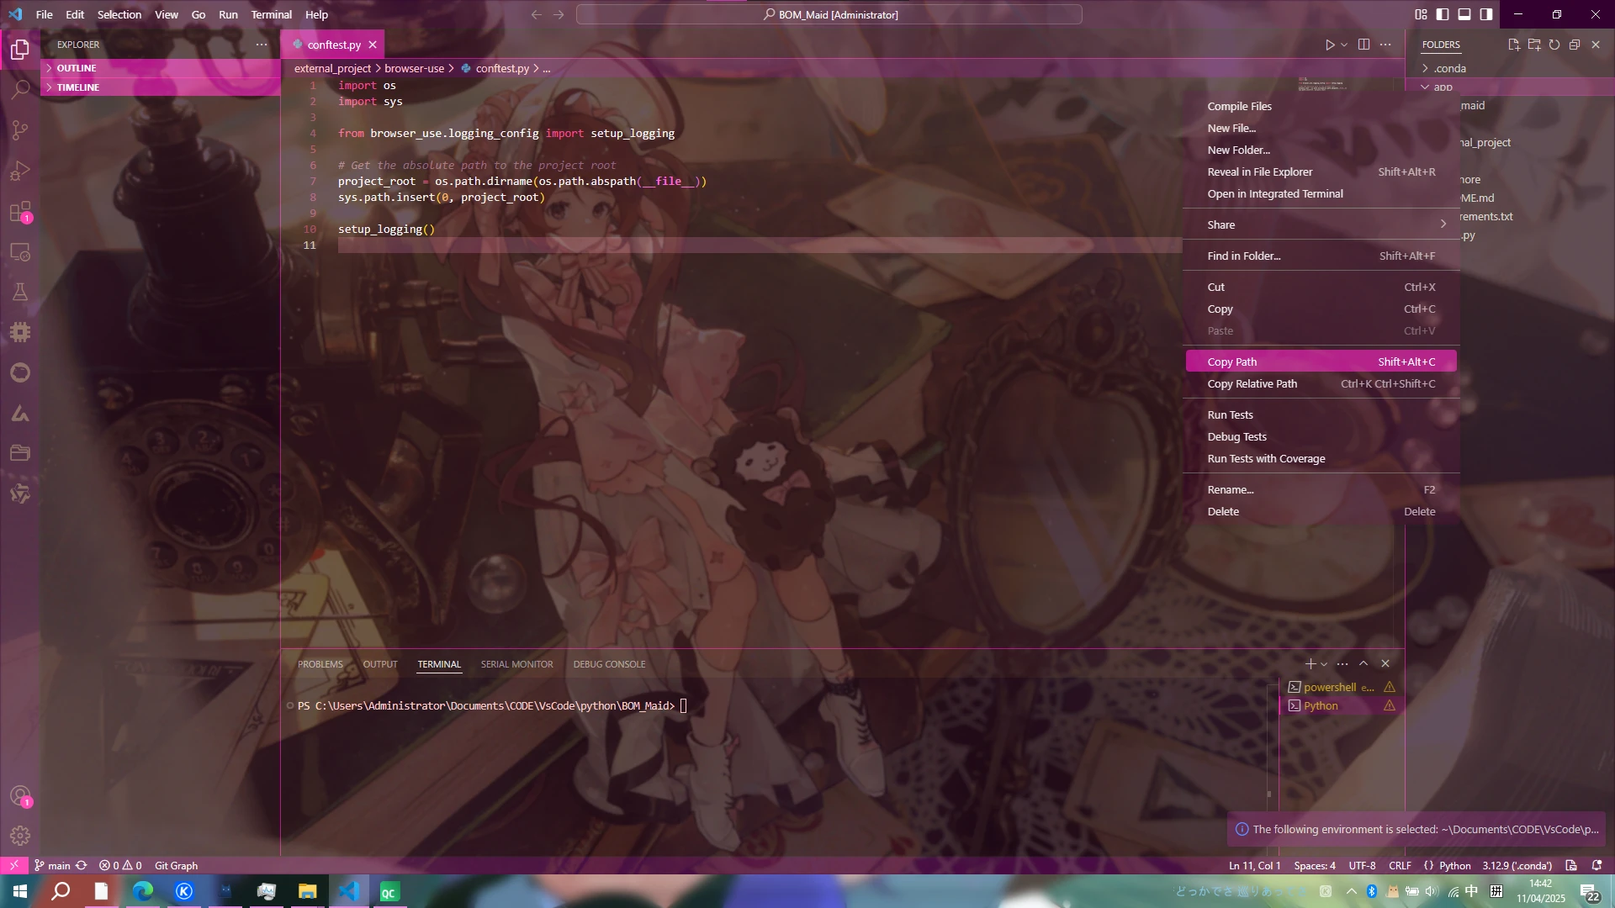
Task: Add a new terminal with plus icon
Action: [x=1310, y=663]
